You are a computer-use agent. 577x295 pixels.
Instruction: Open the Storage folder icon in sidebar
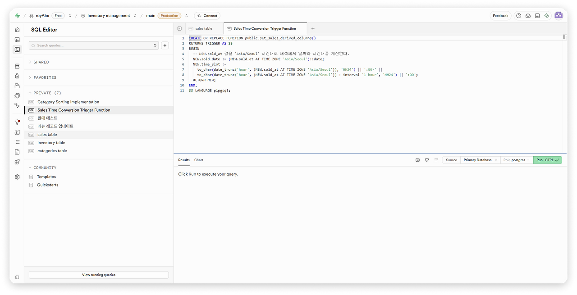(x=17, y=86)
